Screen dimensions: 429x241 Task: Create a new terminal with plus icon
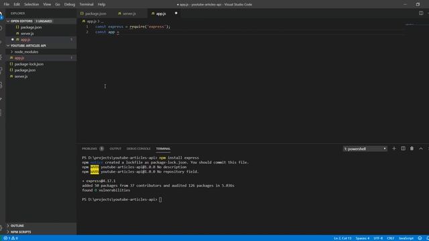point(394,149)
